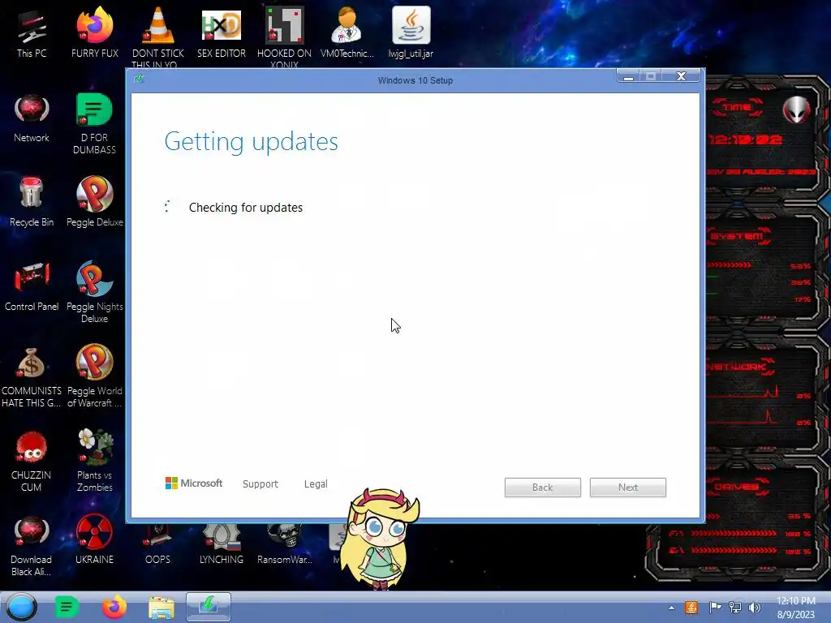Select the HOOKED ON XONIX icon

284,37
